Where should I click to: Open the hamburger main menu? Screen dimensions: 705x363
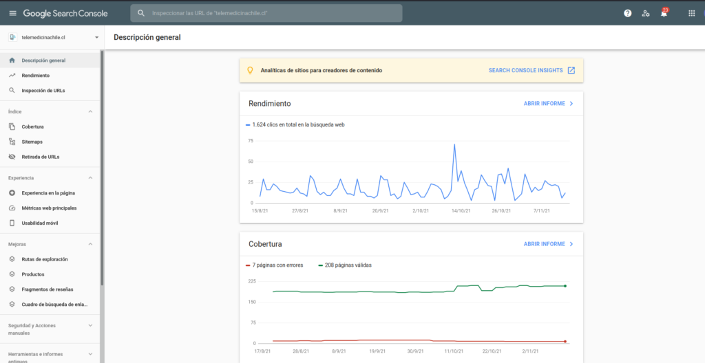(x=12, y=13)
